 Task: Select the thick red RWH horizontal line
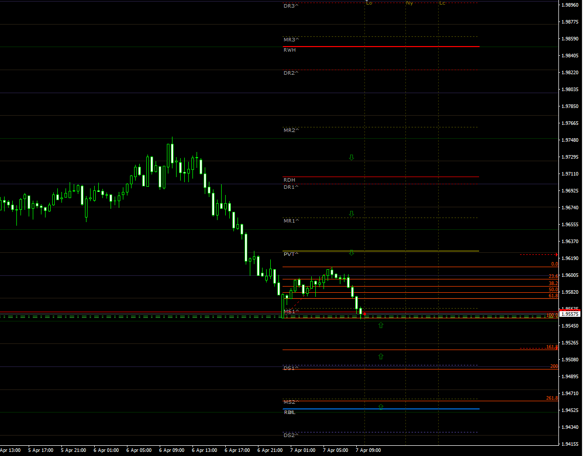tap(381, 47)
